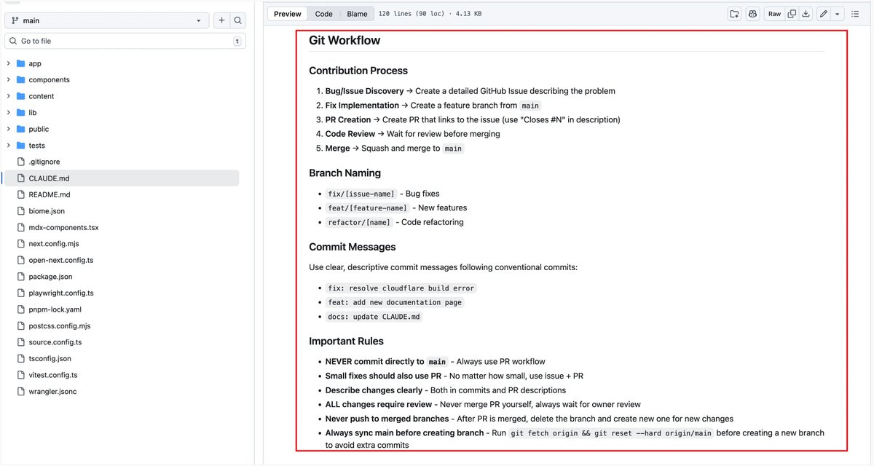Screen dimensions: 874x466
Task: Click the Commit Messages heading
Action: tap(353, 247)
